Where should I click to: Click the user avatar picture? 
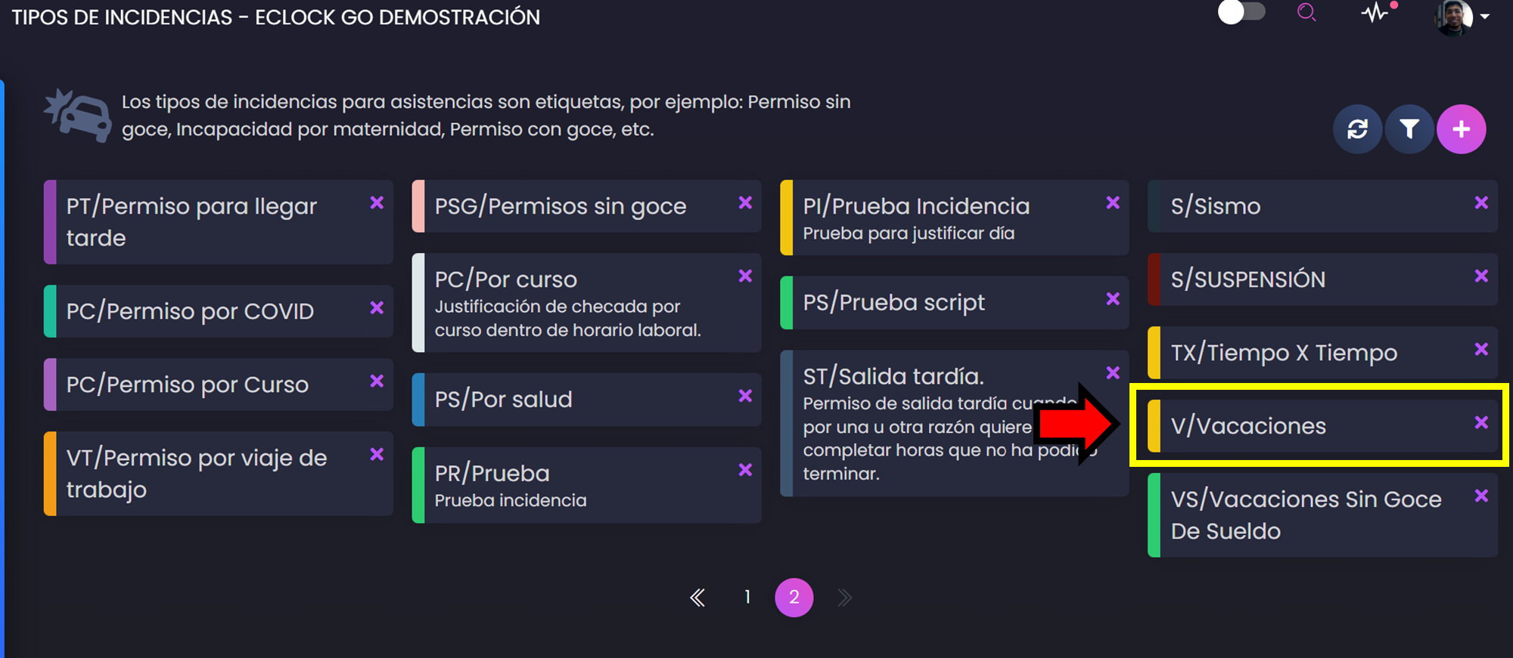tap(1453, 17)
